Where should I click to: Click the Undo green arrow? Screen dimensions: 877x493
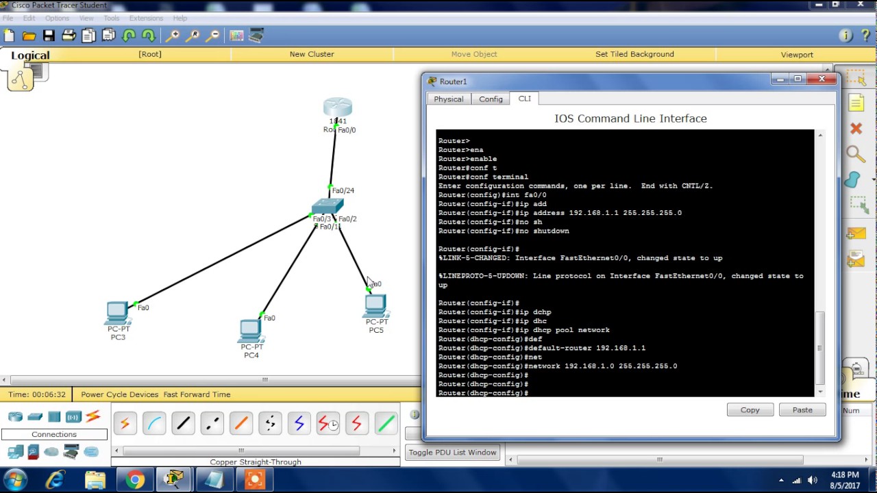coord(129,36)
